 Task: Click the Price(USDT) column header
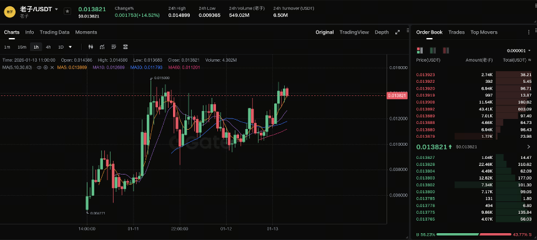[x=428, y=60]
